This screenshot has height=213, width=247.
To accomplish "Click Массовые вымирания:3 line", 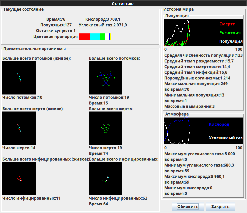I will [x=190, y=106].
